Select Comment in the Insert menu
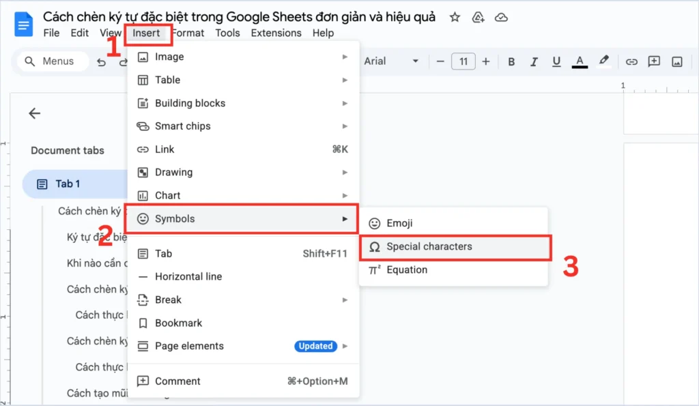The height and width of the screenshot is (406, 699). [243, 381]
